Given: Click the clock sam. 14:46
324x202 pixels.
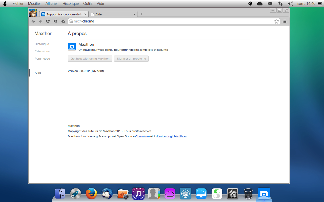Looking at the screenshot, I should 306,4.
